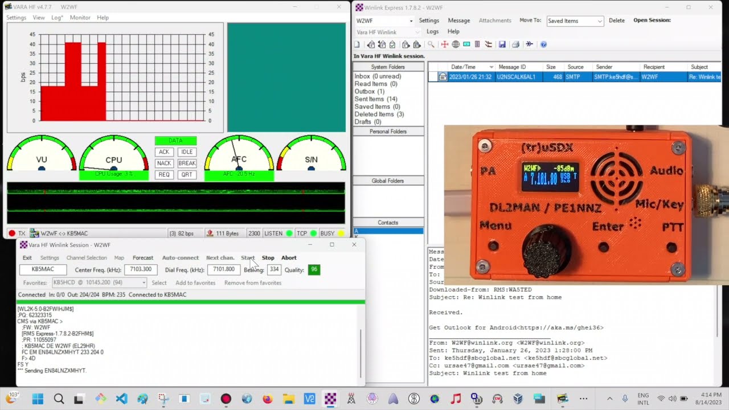
Task: Click the globe icon in Winlink toolbar
Action: (x=456, y=44)
